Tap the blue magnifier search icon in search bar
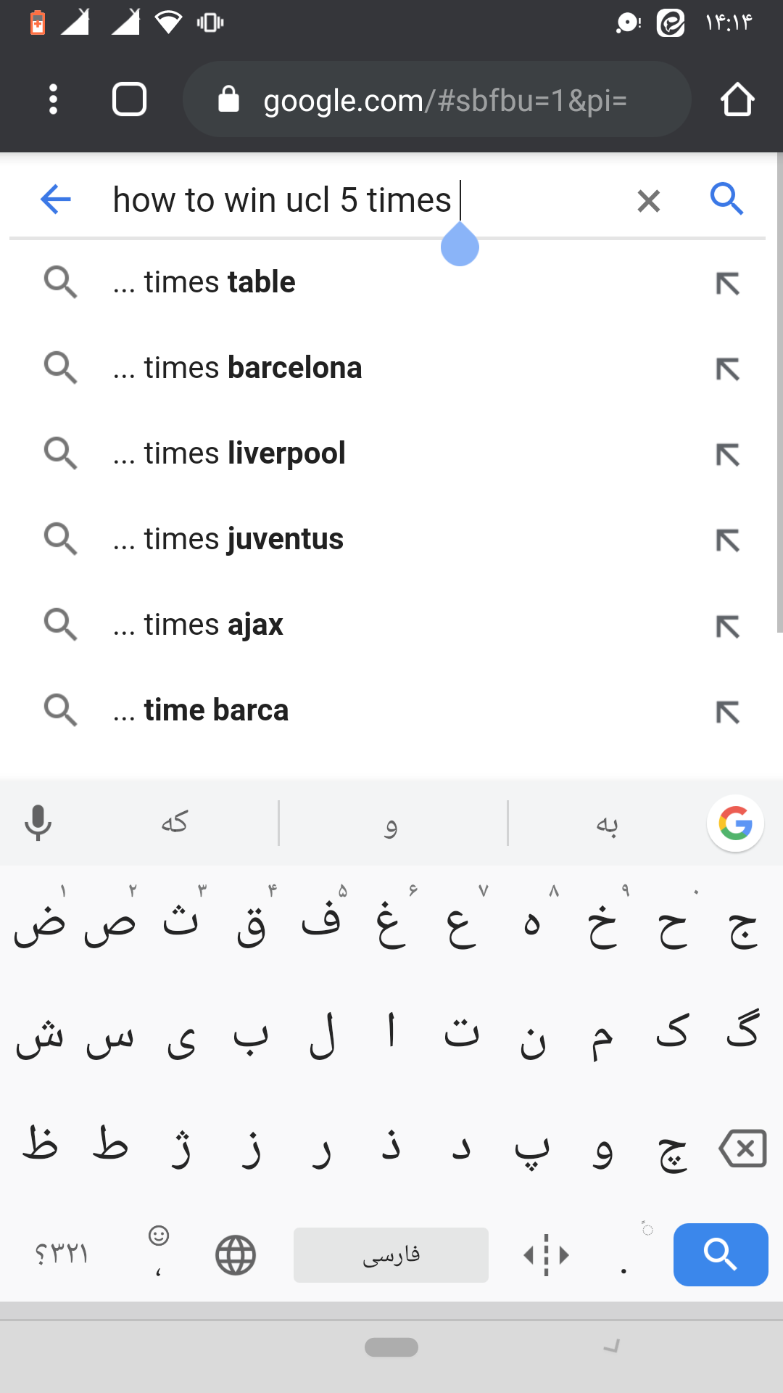The width and height of the screenshot is (783, 1393). 727,199
